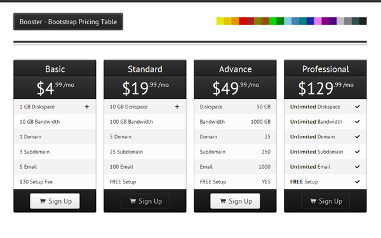
Task: Click the checkmark next to Unlimited Diskspace
Action: [x=357, y=107]
